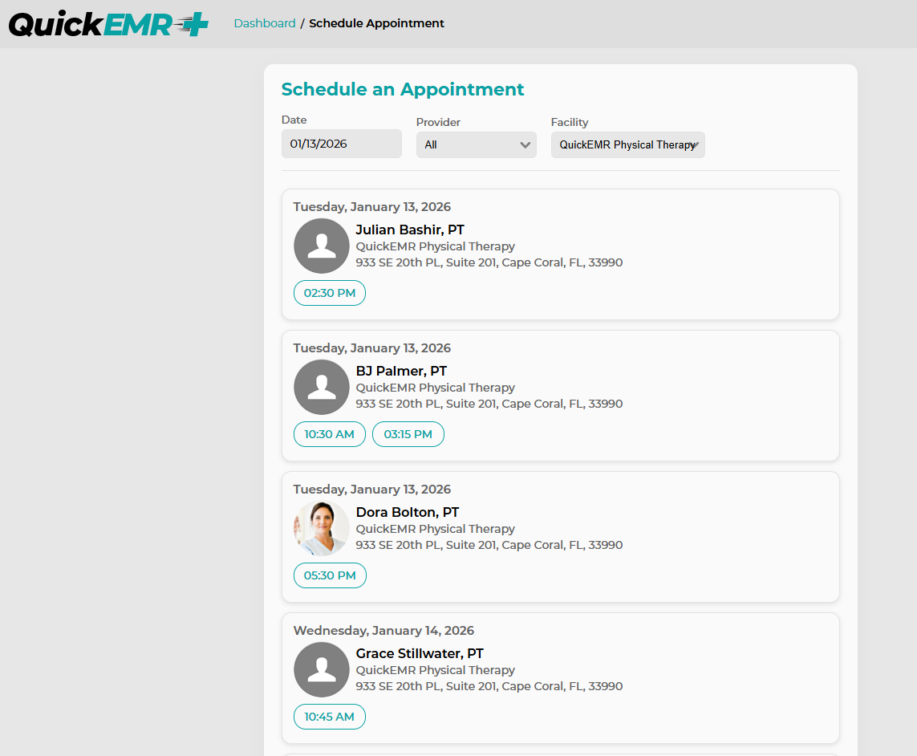Choose BJ Palmer's 03:15 PM slot
The width and height of the screenshot is (917, 756).
[x=408, y=434]
